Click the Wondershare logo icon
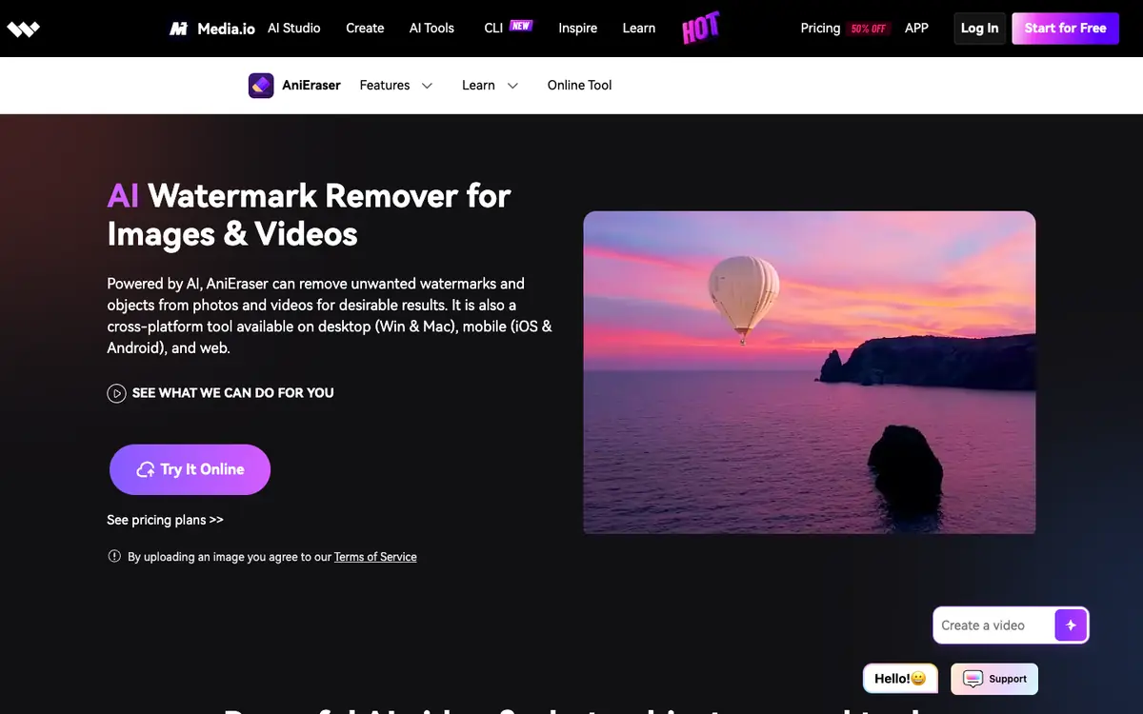 point(23,29)
